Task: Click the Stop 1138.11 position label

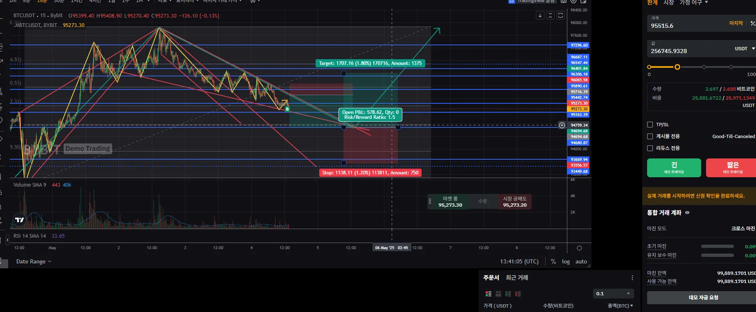Action: tap(370, 173)
